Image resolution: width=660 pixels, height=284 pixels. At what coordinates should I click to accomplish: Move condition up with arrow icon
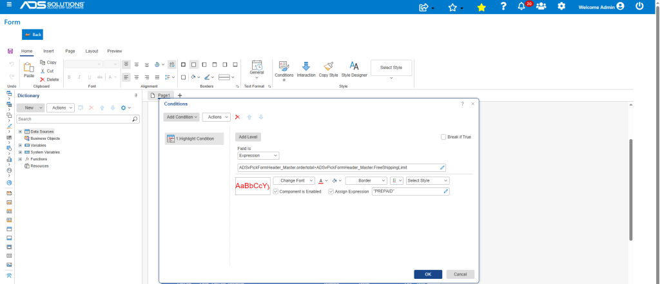(x=249, y=117)
